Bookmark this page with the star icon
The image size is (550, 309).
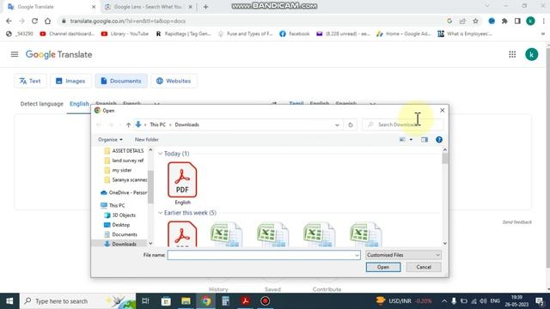(475, 21)
